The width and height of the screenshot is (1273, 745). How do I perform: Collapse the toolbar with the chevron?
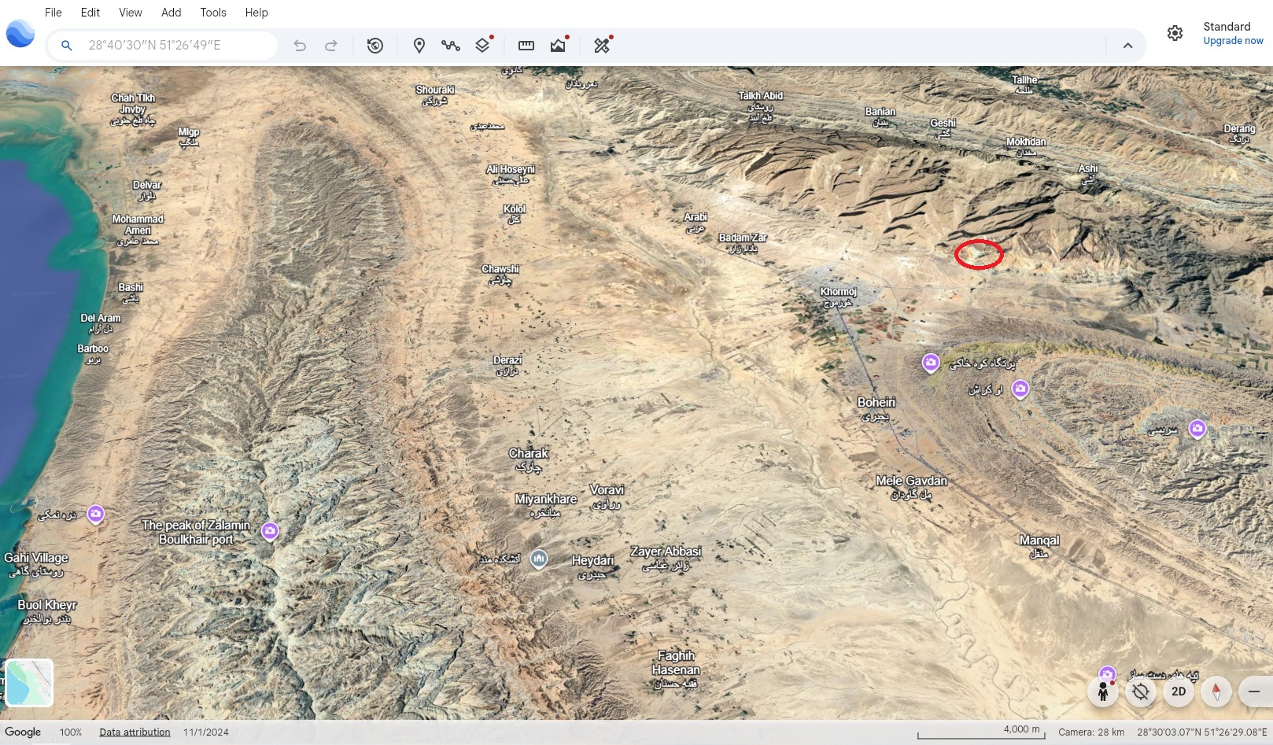tap(1127, 46)
